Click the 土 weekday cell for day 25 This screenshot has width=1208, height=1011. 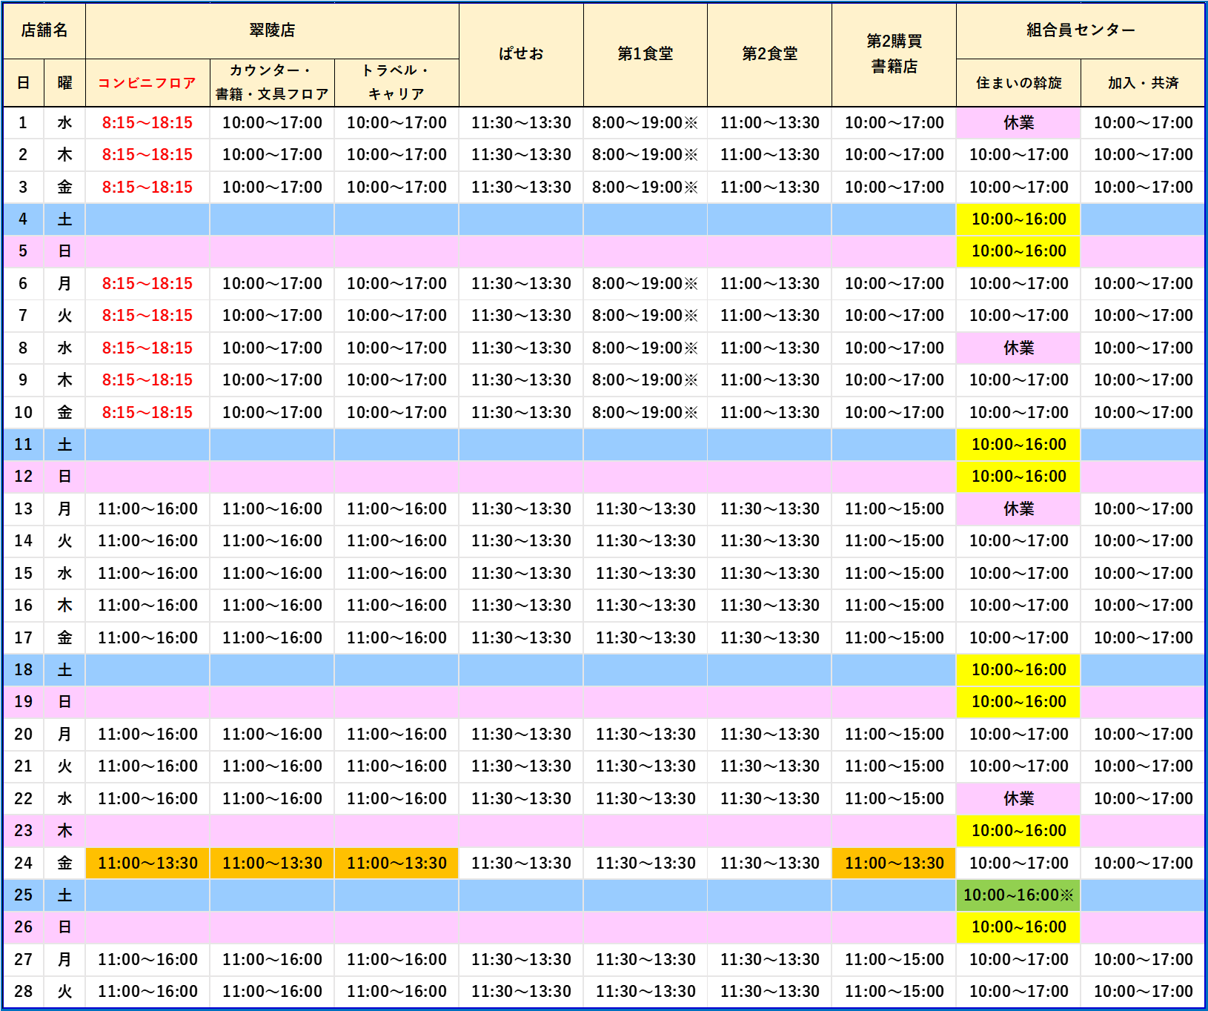[65, 895]
